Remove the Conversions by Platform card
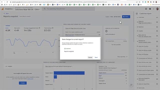 click(157, 58)
